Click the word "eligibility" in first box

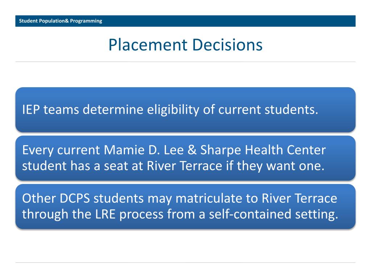pyautogui.click(x=173, y=110)
